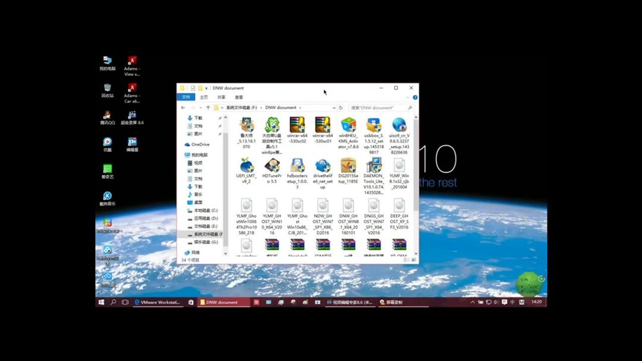
Task: Open the 我的电脑 desktop icon
Action: point(107,64)
